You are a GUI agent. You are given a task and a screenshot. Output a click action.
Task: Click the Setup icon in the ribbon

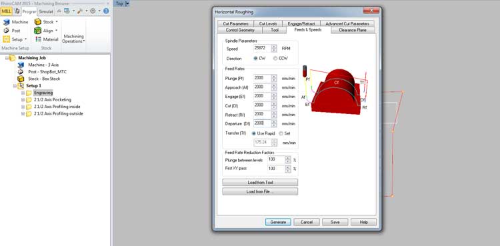click(7, 39)
